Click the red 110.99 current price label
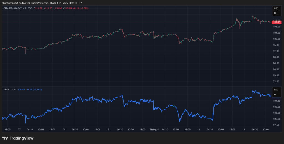The width and height of the screenshot is (284, 144). [x=277, y=22]
